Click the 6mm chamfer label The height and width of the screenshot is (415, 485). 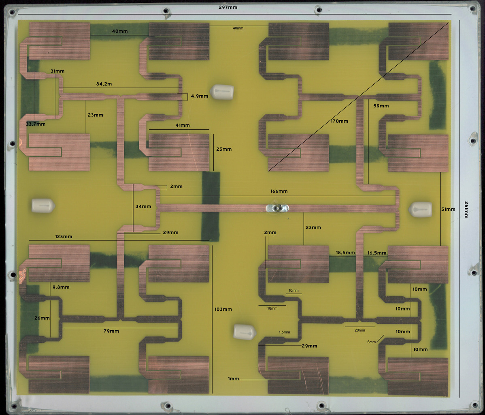pos(372,342)
